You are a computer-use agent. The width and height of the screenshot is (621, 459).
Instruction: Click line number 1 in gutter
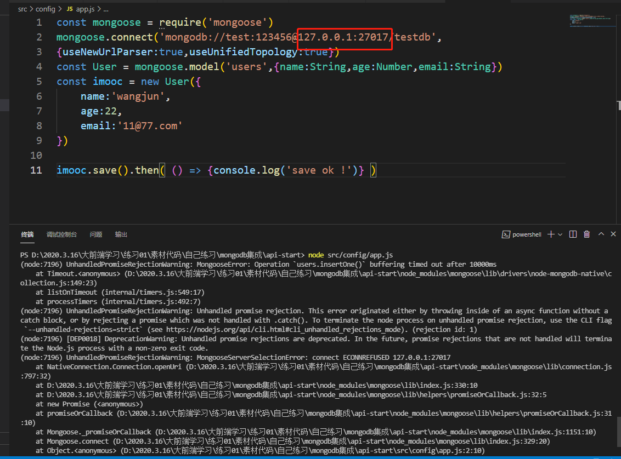click(39, 22)
